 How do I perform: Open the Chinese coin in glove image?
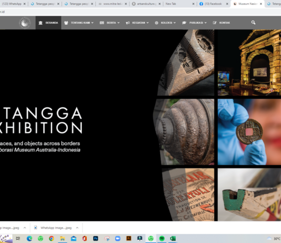pos(249,132)
